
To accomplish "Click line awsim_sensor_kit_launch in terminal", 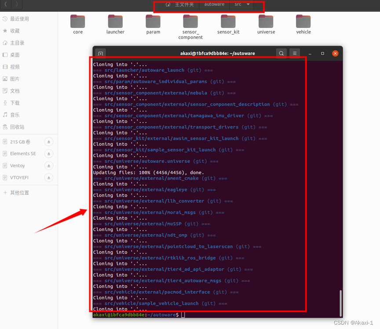I will tap(180, 139).
